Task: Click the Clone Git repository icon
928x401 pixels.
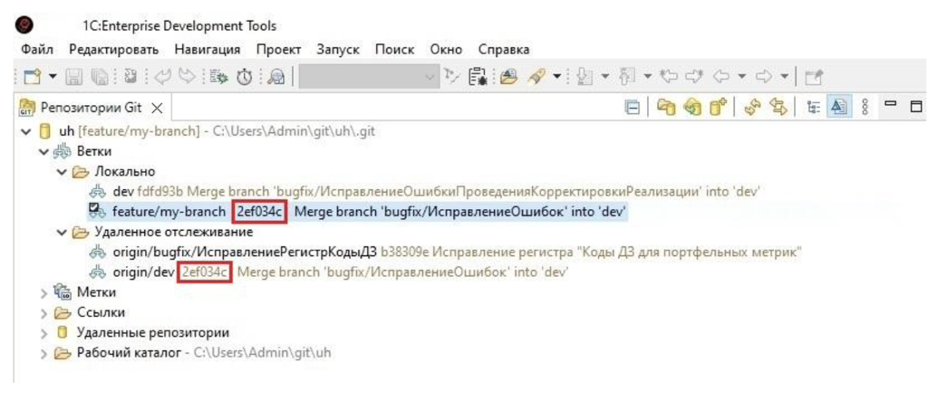Action: tap(692, 108)
